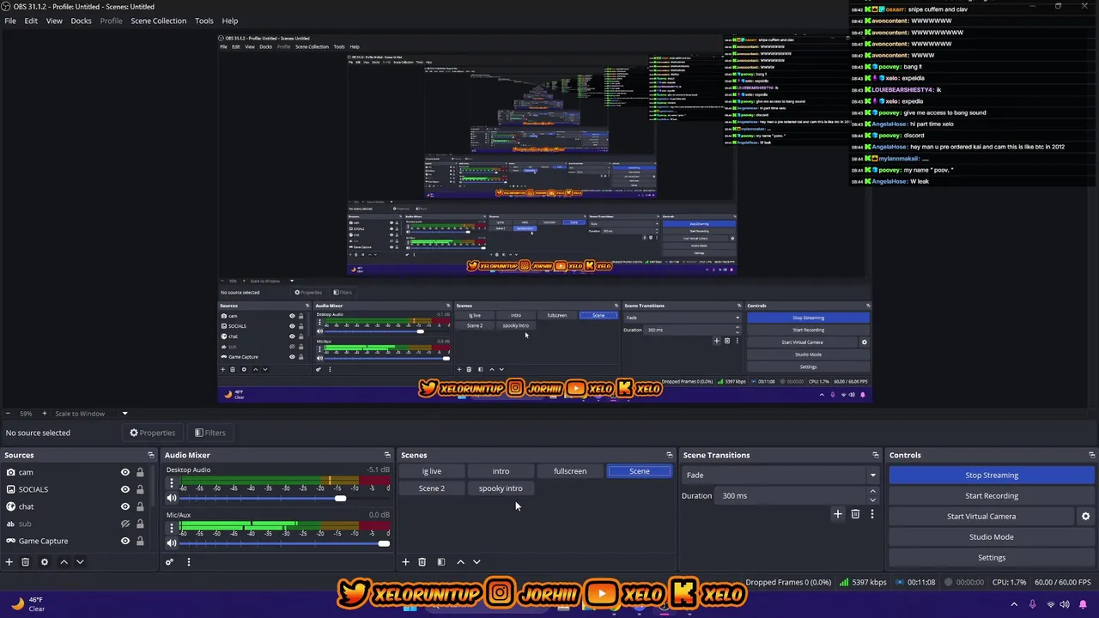The width and height of the screenshot is (1099, 618).
Task: Open advanced audio properties gears icon
Action: (x=169, y=562)
